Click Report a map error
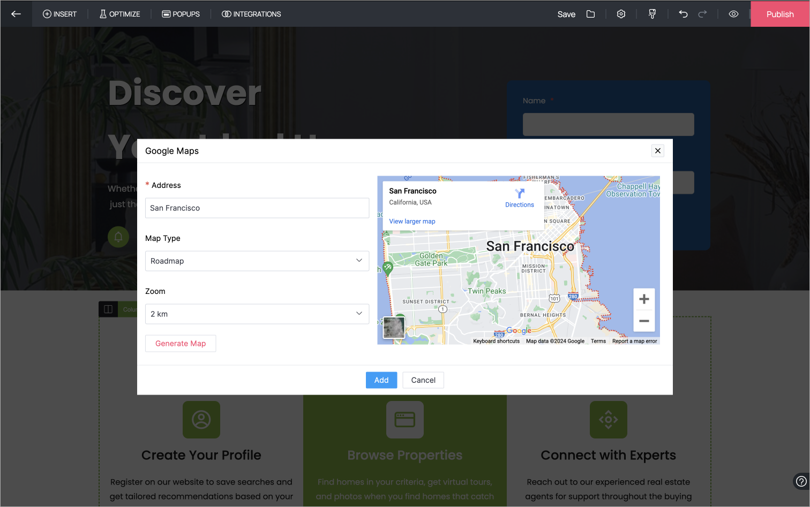This screenshot has width=810, height=507. pyautogui.click(x=634, y=341)
